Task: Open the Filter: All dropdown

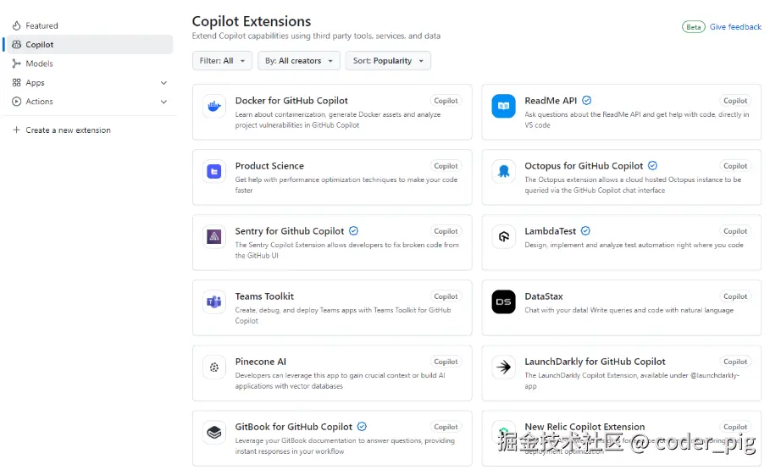Action: click(x=222, y=60)
